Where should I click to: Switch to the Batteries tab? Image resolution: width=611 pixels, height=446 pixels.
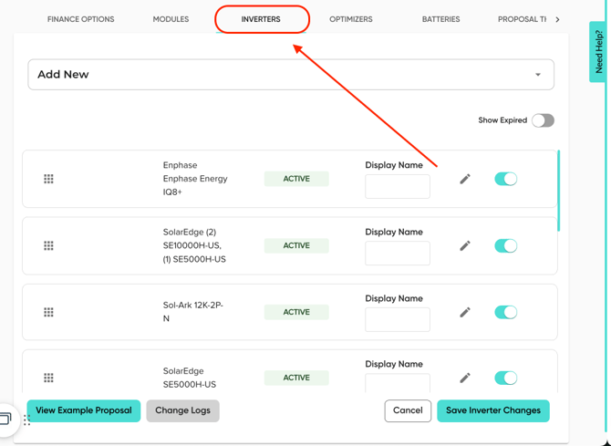click(x=440, y=19)
